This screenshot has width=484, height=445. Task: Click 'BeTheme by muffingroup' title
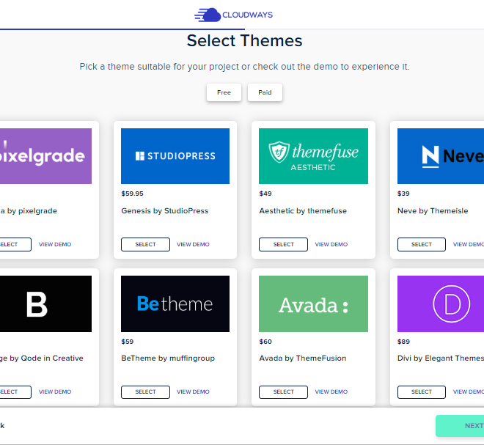pos(168,358)
